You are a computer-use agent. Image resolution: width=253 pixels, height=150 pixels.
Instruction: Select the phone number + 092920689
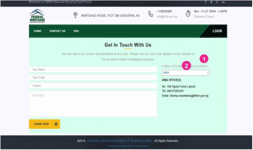click(164, 11)
